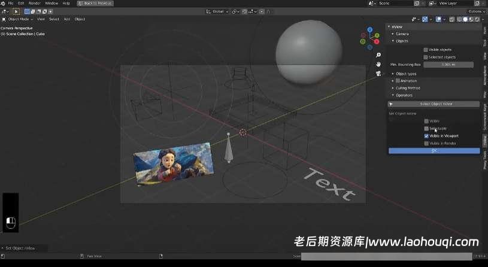Switch to rendered shading icon
Image resolution: width=488 pixels, height=267 pixels.
[x=477, y=19]
